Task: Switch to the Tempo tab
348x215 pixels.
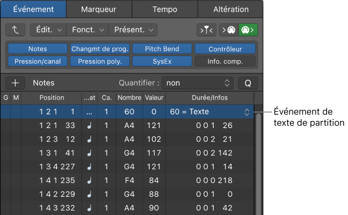Action: [x=165, y=9]
